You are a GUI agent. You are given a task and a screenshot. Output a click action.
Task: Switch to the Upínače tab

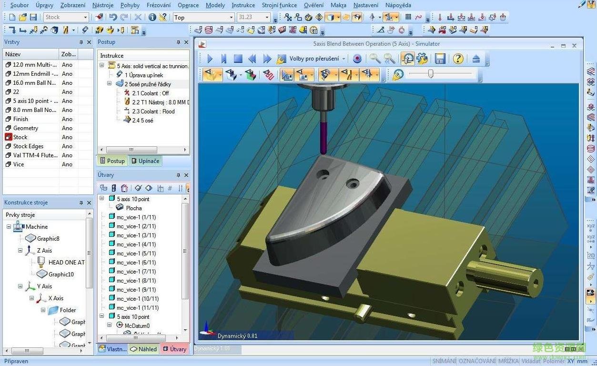(x=145, y=161)
